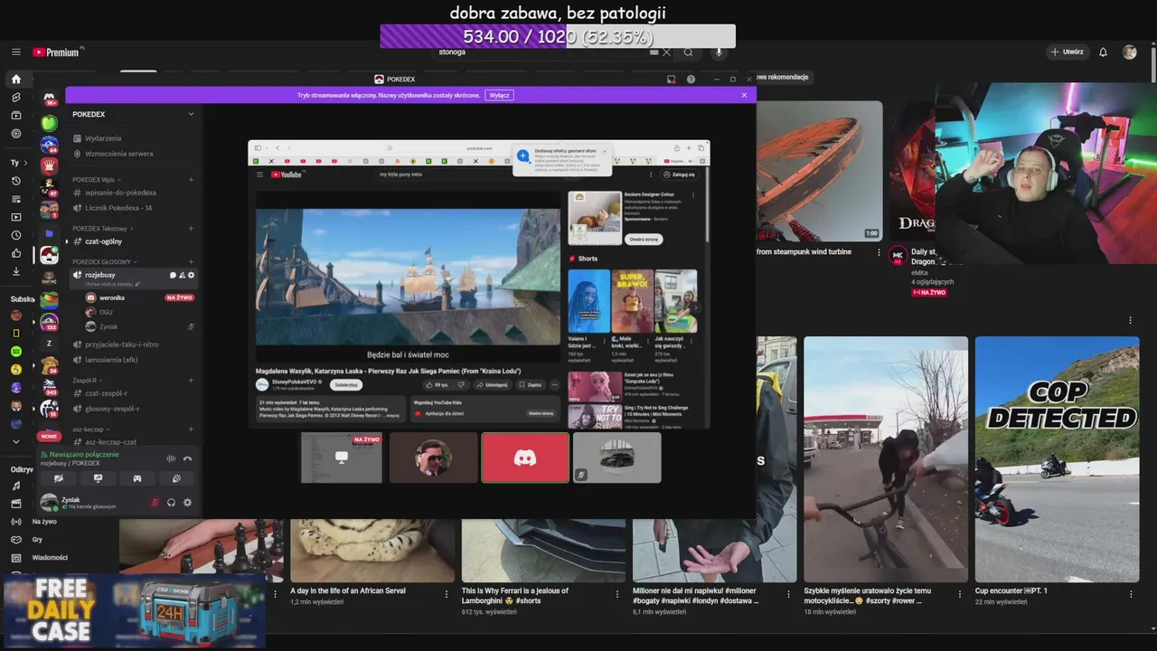Viewport: 1157px width, 651px height.
Task: Expand the Ty section in YouTube sidebar
Action: pos(18,163)
